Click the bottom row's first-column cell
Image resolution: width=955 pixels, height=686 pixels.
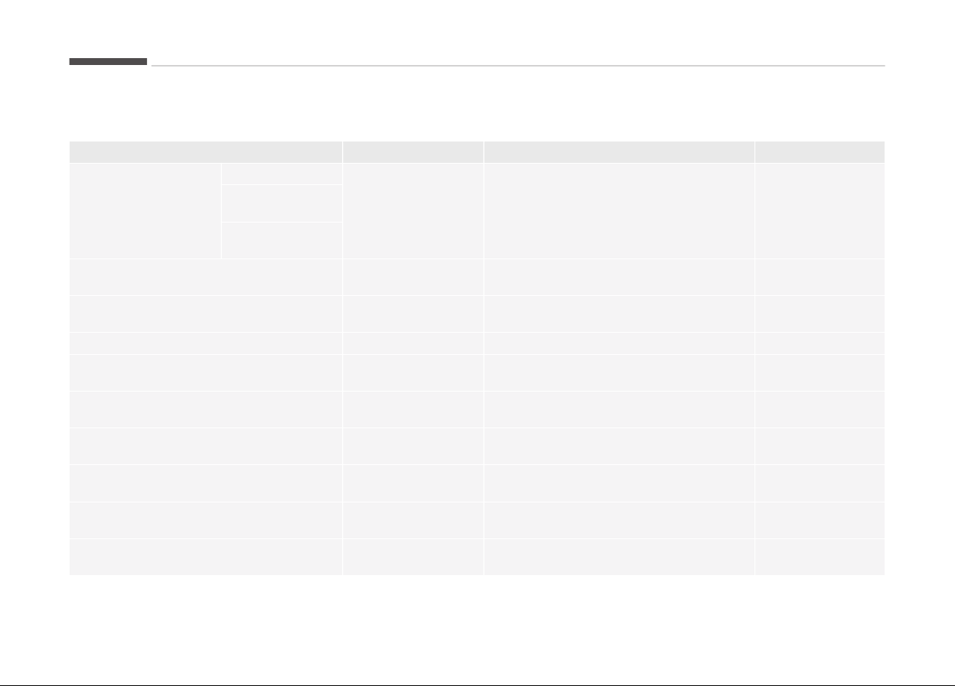[x=206, y=557]
